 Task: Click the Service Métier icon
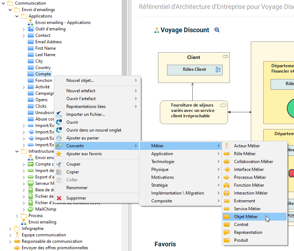pos(227,209)
